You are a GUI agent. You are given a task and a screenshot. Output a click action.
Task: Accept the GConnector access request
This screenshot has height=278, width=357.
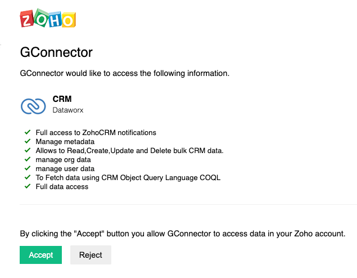40,255
